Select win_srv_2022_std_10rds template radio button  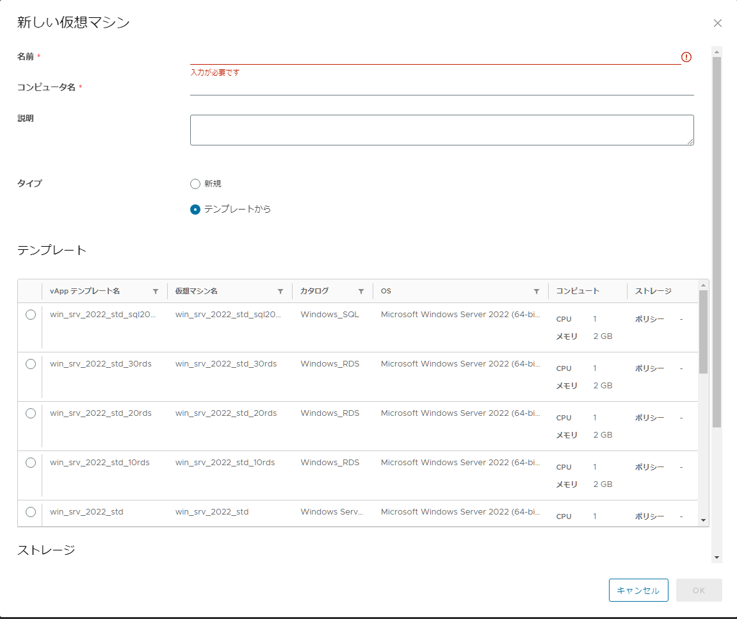click(x=31, y=463)
